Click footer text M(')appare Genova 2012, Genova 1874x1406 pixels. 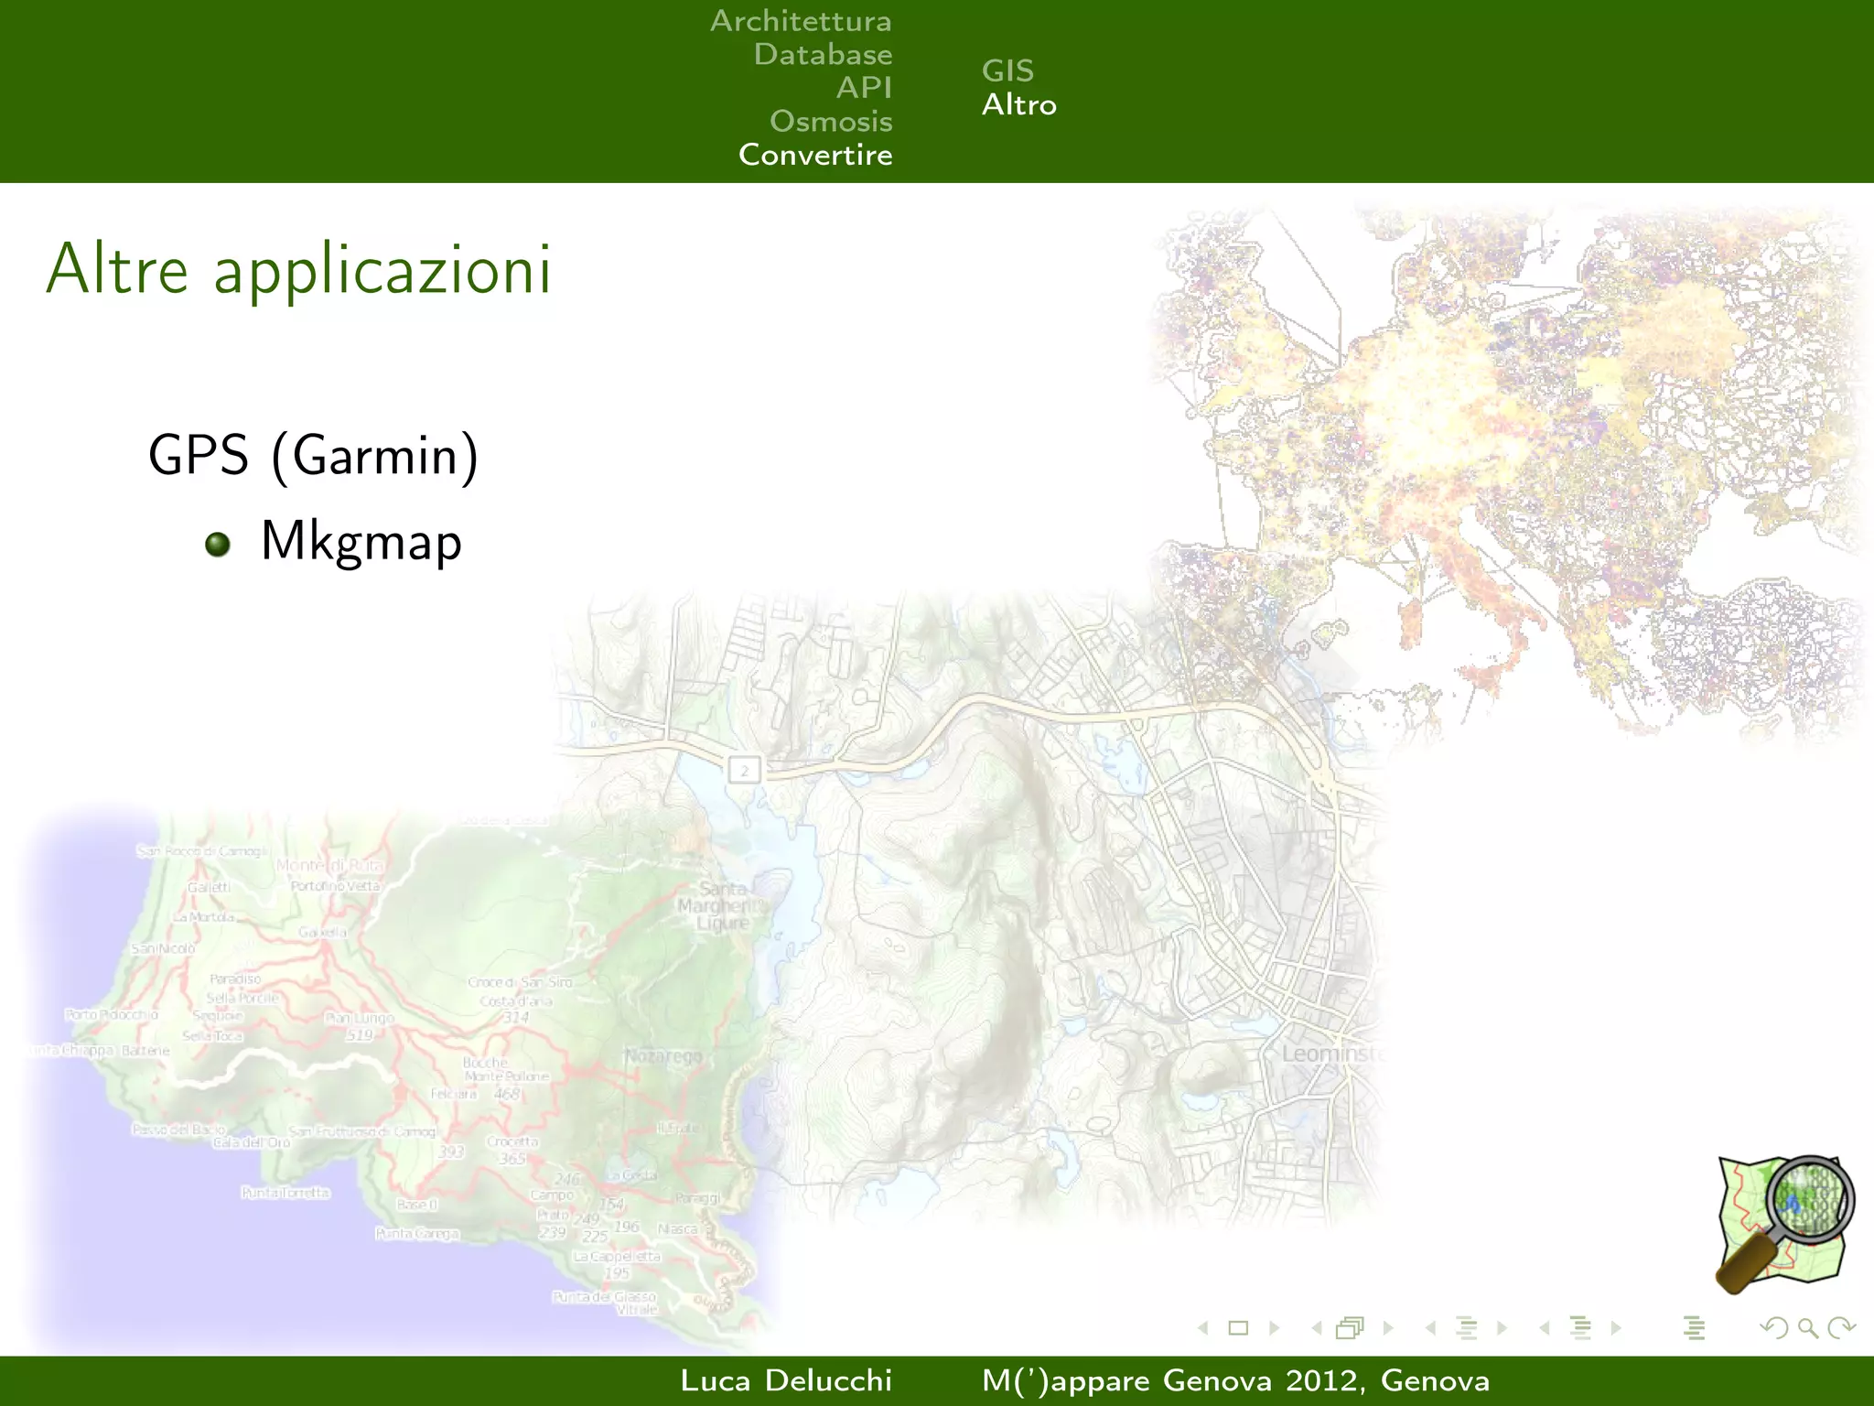click(1236, 1380)
